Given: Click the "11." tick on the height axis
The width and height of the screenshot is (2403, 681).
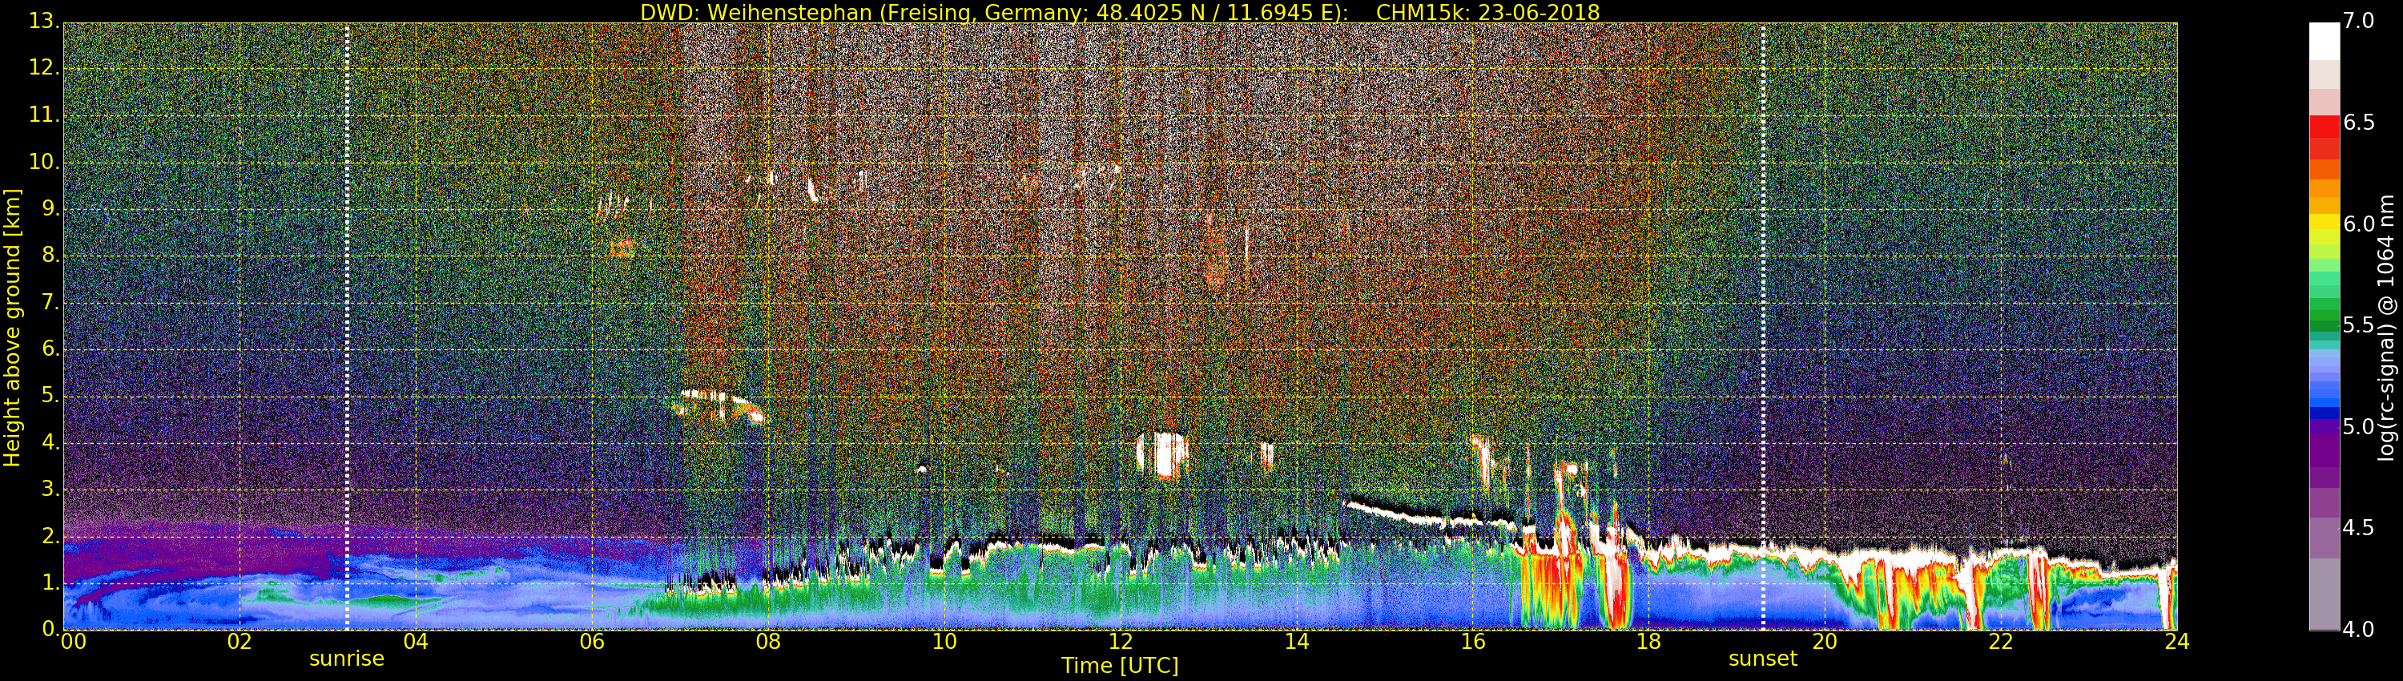Looking at the screenshot, I should pos(43,115).
